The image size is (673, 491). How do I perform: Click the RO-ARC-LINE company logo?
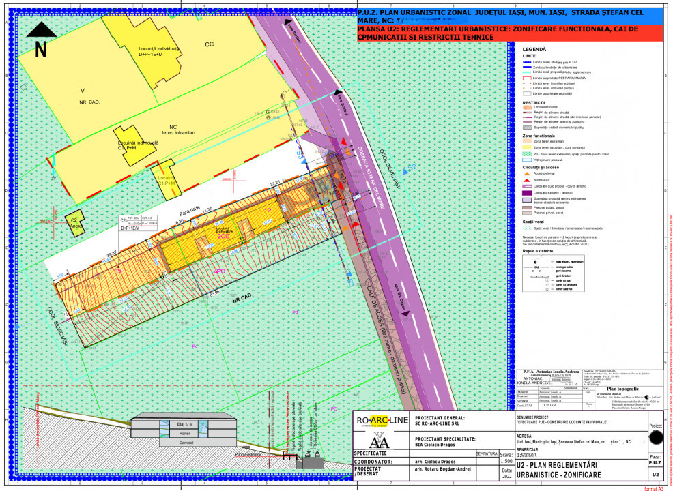point(380,421)
